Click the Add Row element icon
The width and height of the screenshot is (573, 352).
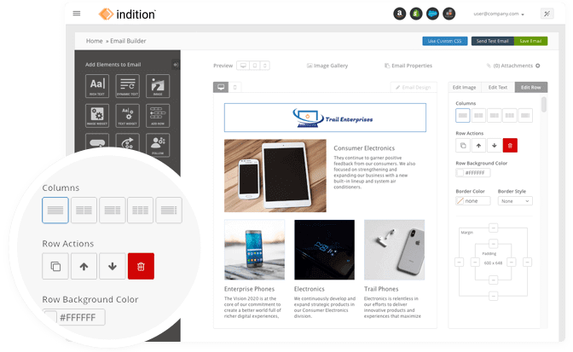coord(157,115)
